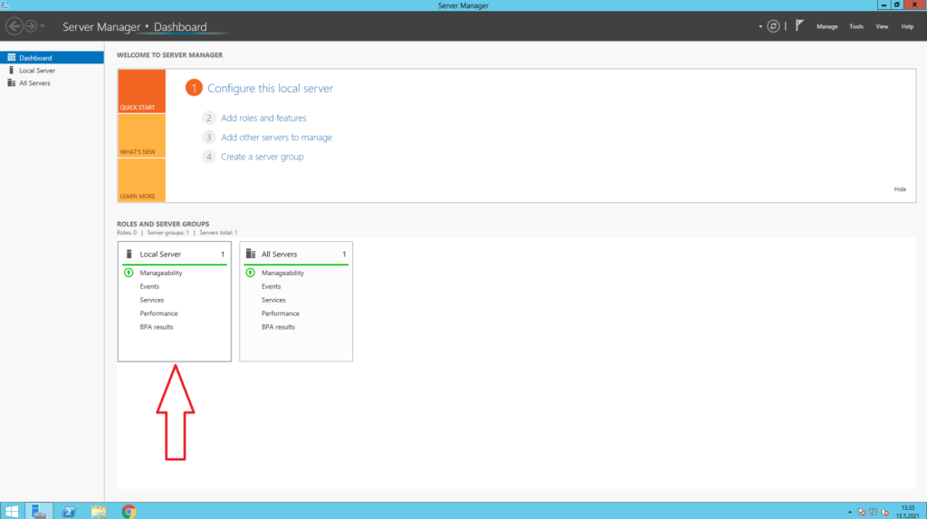Click the back navigation arrow

point(14,26)
